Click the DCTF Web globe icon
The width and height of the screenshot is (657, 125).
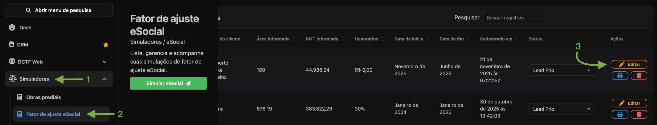(12, 62)
